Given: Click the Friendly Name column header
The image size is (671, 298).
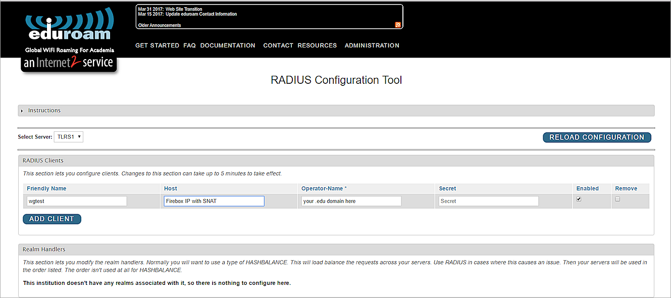Looking at the screenshot, I should point(46,188).
